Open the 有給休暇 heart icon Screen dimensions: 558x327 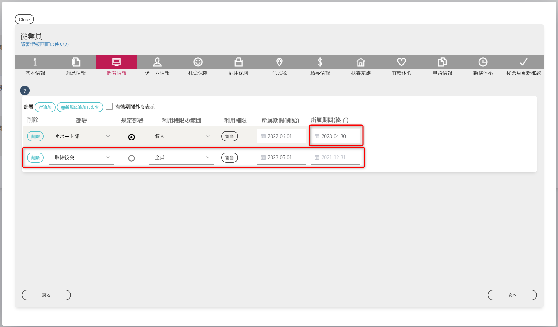(x=402, y=62)
